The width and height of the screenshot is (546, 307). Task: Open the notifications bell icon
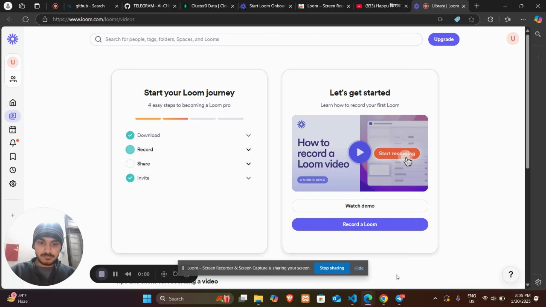point(13,143)
